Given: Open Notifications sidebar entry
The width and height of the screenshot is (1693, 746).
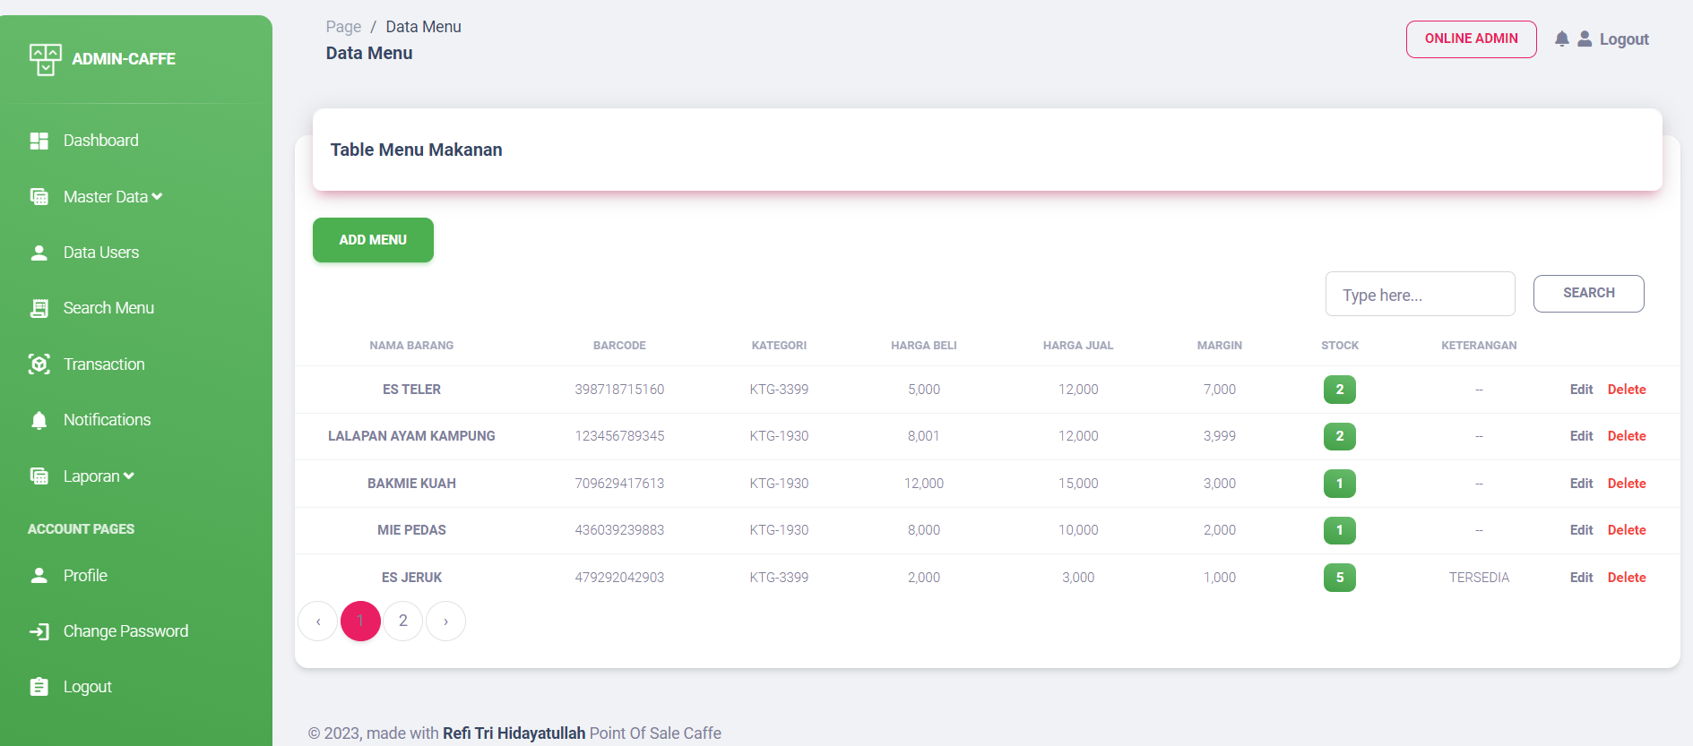Looking at the screenshot, I should (107, 420).
